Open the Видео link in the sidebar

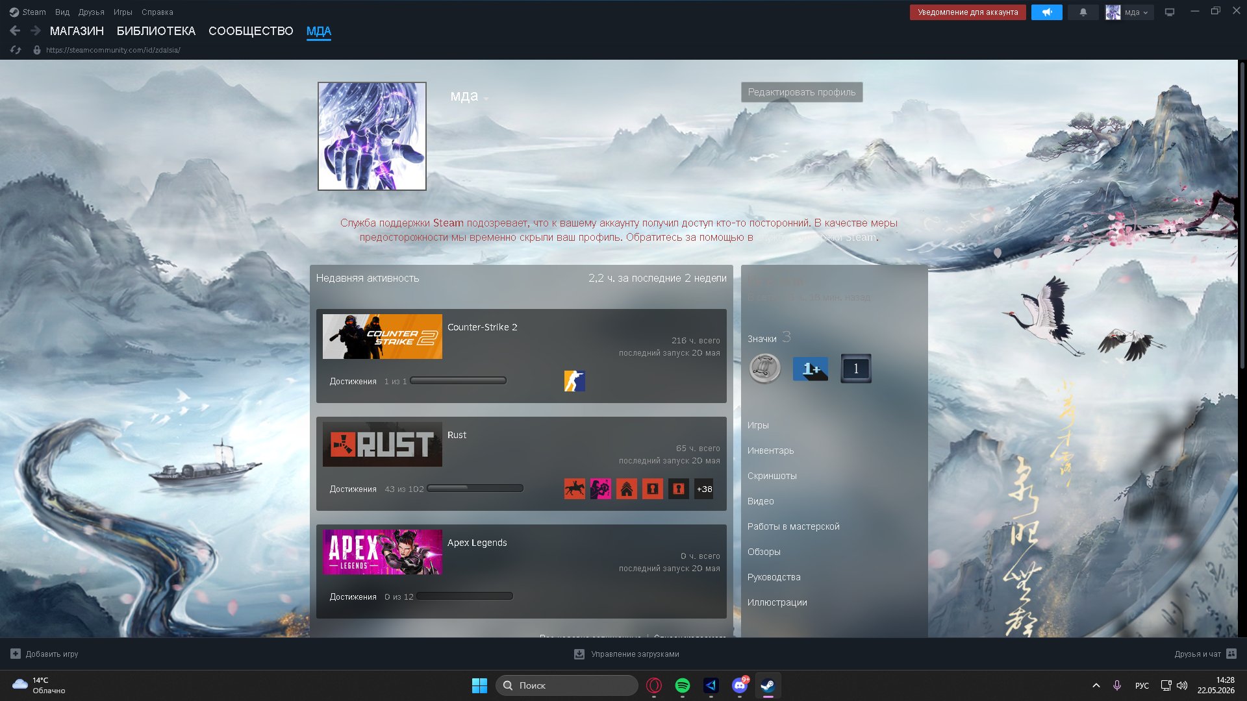coord(761,501)
